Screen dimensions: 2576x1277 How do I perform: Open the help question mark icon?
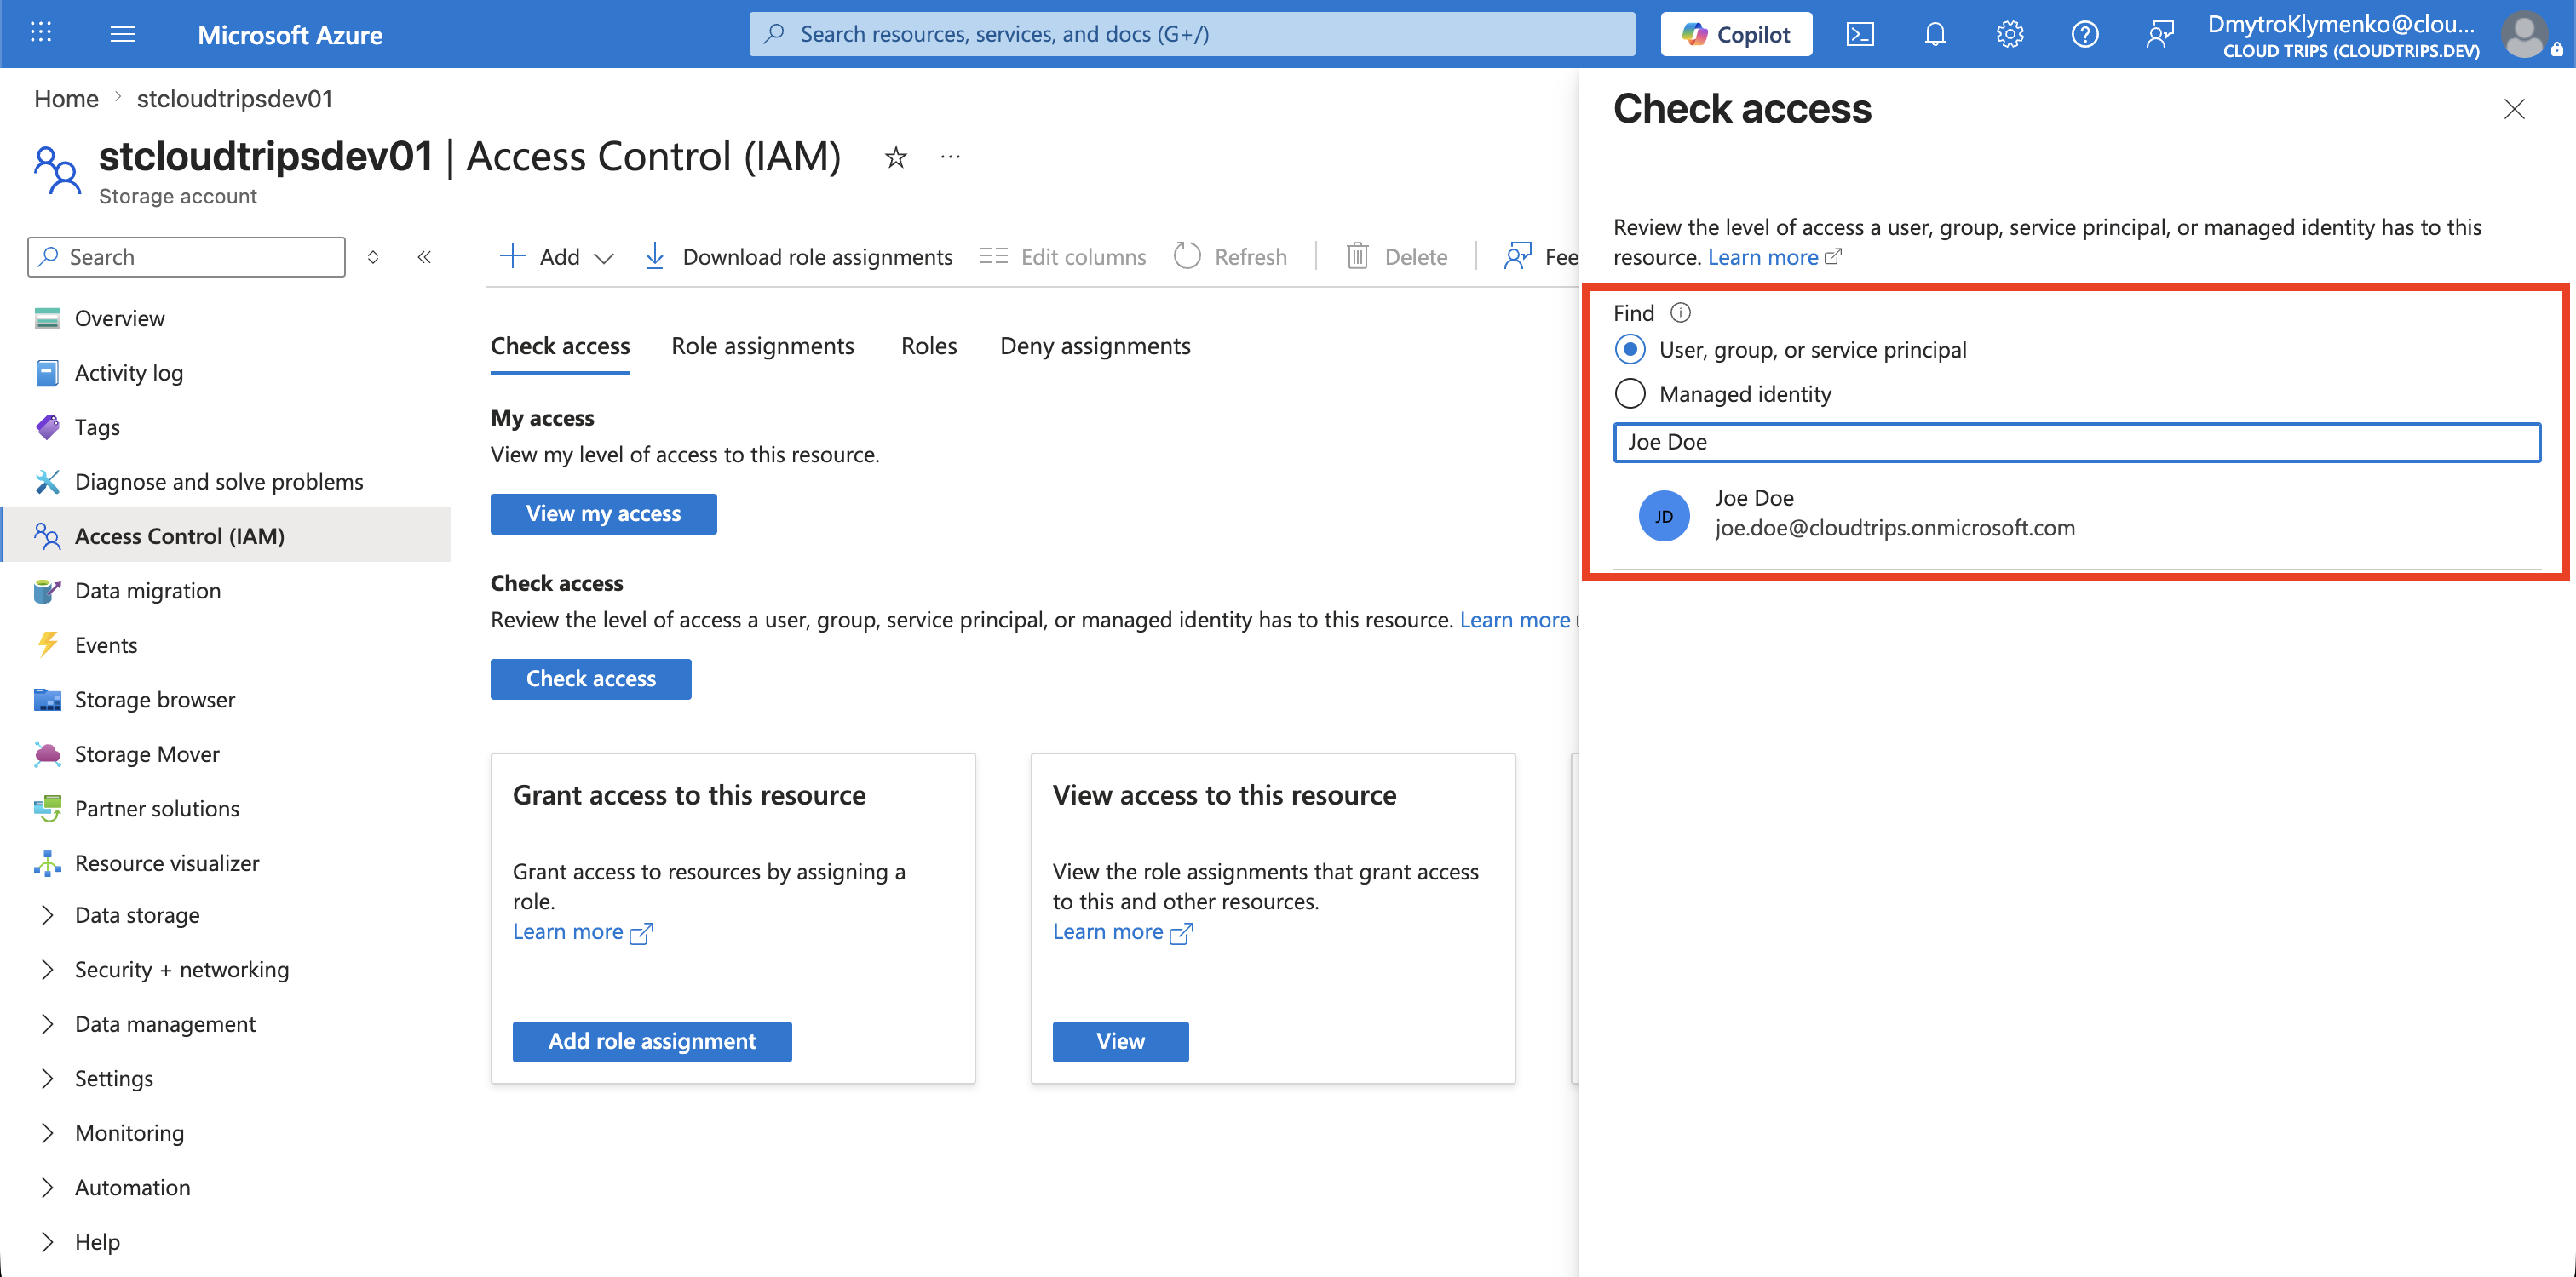coord(2085,34)
